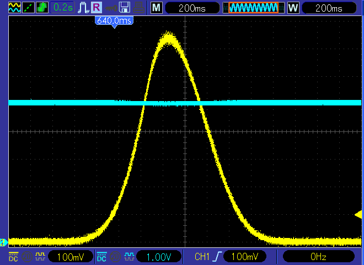Screen dimensions: 364x265
Task: Select the dotted vector display mode icon
Action: pyautogui.click(x=28, y=7)
